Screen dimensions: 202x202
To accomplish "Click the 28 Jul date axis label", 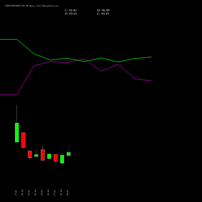I will point(61,193).
